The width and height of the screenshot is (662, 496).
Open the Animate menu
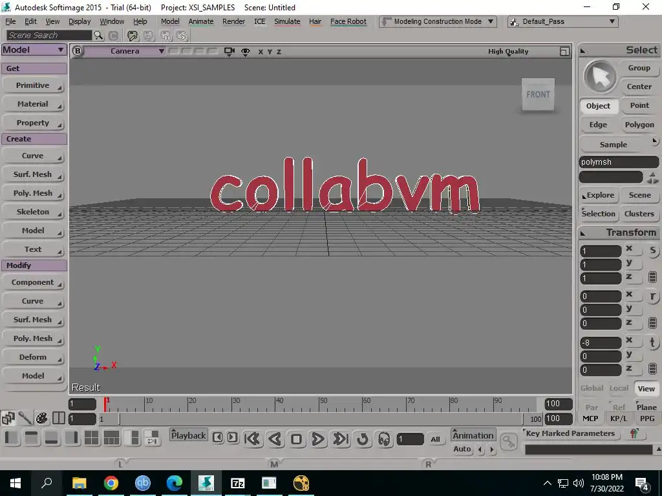tap(201, 21)
